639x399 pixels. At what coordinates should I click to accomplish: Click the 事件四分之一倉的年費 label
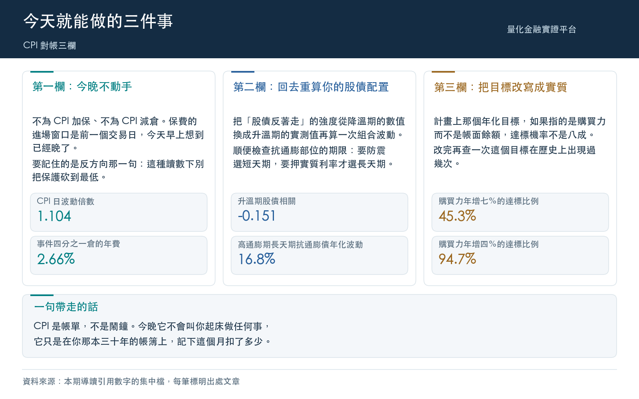[79, 244]
